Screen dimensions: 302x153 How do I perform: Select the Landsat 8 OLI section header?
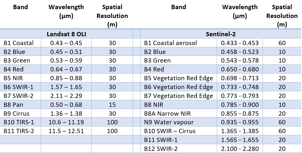[x=66, y=34]
